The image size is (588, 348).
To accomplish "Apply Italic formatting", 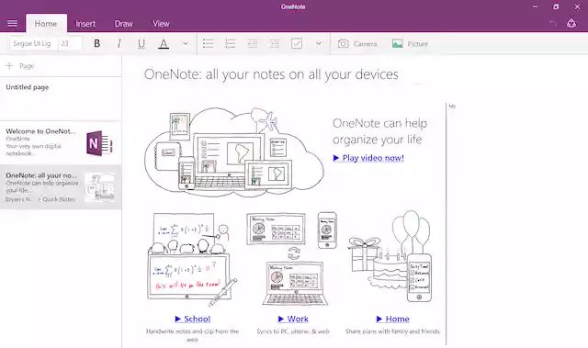I will 119,43.
